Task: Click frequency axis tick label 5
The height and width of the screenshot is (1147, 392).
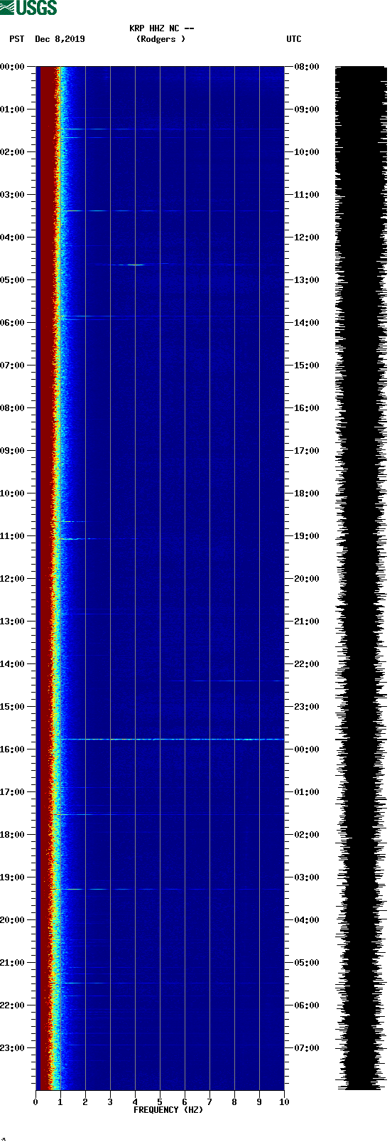Action: pos(160,1102)
